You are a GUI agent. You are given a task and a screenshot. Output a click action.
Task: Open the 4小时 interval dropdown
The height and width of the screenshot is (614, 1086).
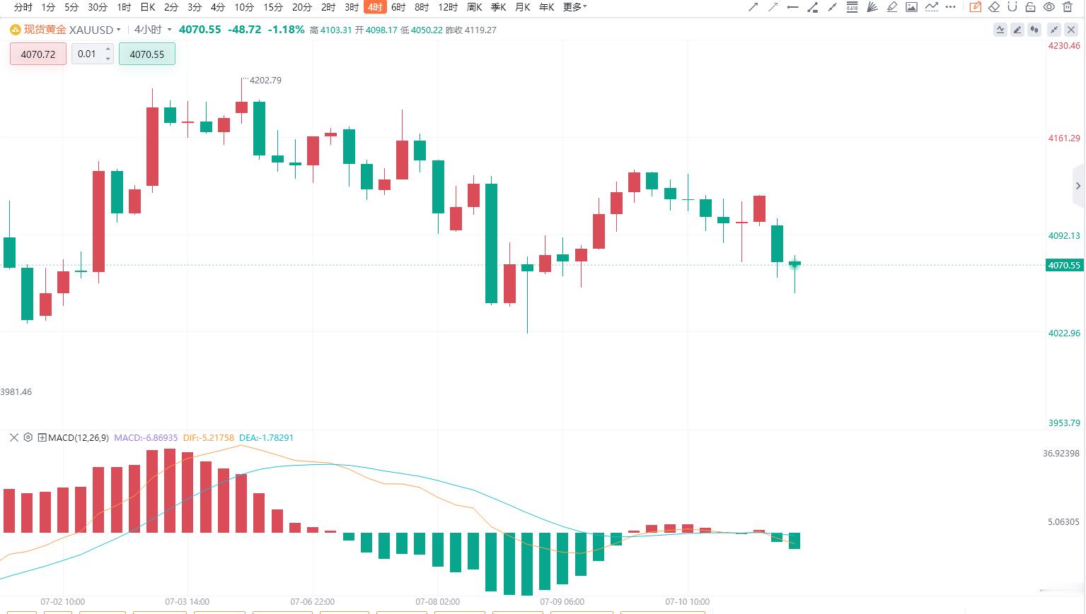pos(169,30)
